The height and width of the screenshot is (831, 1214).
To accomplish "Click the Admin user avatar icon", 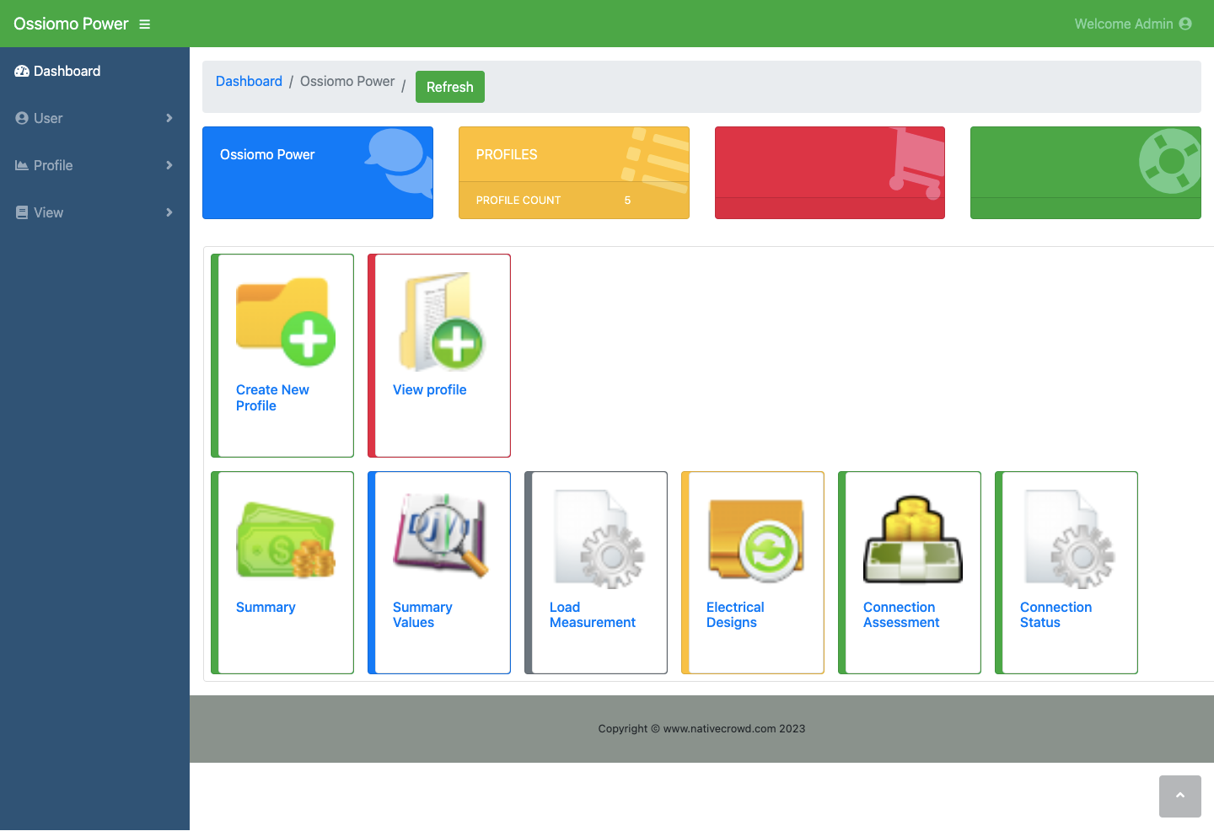I will pyautogui.click(x=1185, y=24).
